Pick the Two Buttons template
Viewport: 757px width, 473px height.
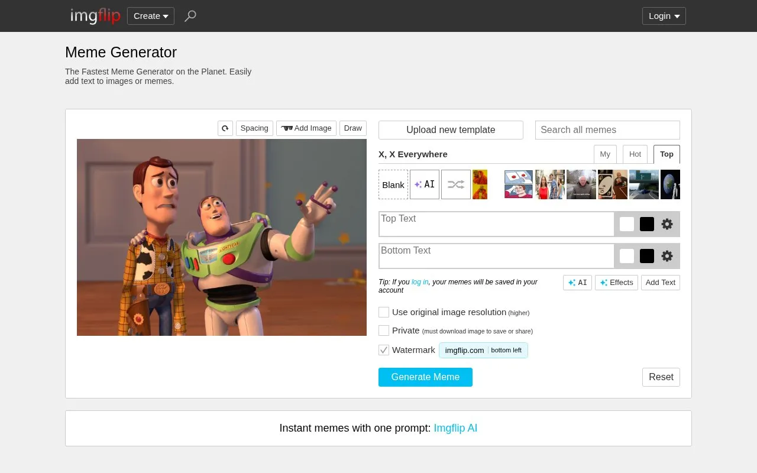(519, 184)
